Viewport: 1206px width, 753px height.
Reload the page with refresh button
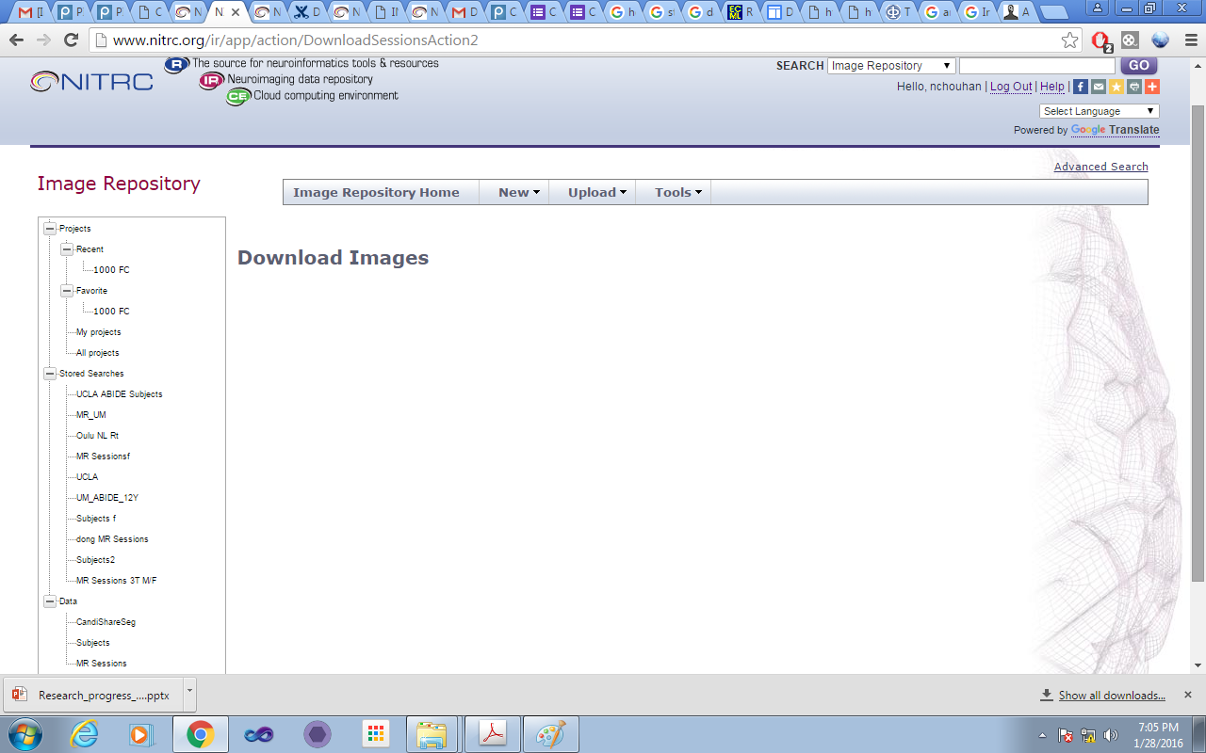[71, 40]
